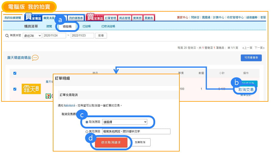Expand the 最近2年 time range dropdown
The height and width of the screenshot is (153, 271).
click(33, 35)
